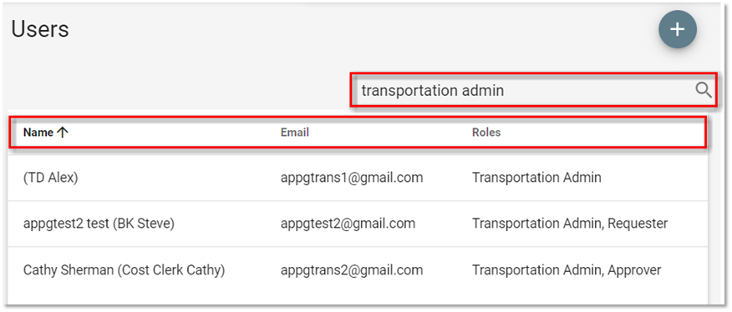The height and width of the screenshot is (312, 732).
Task: Sort by the Email column header
Action: 295,133
